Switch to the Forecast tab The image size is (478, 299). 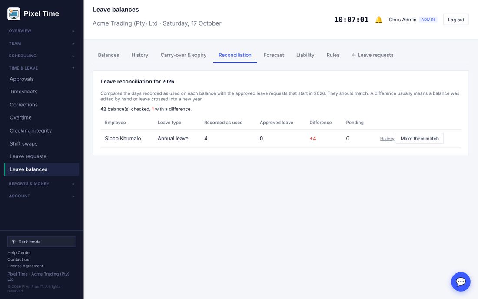pyautogui.click(x=274, y=55)
